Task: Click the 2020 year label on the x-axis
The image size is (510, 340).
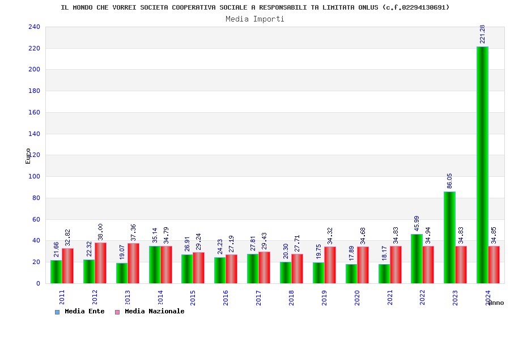Action: [x=358, y=297]
